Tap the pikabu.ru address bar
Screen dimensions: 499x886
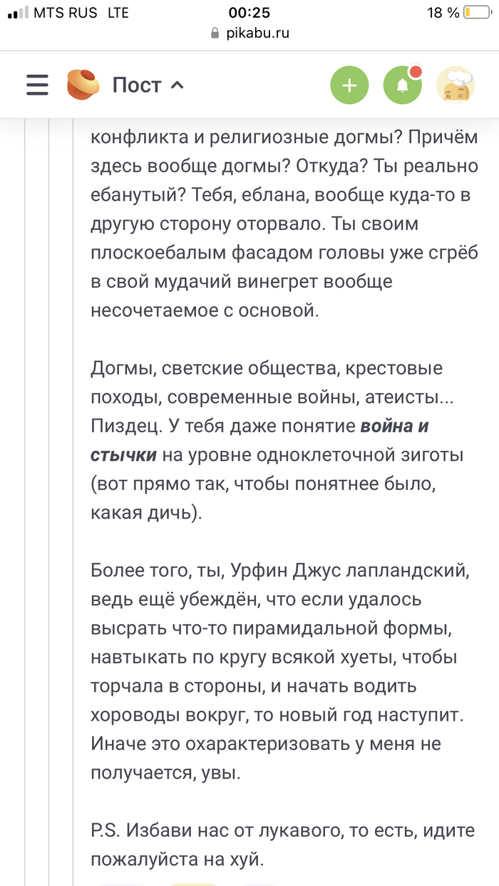249,33
